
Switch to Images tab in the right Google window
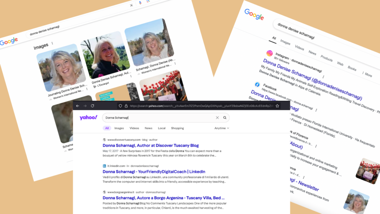click(x=285, y=42)
